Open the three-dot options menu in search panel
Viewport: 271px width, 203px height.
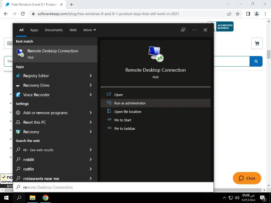[x=194, y=30]
